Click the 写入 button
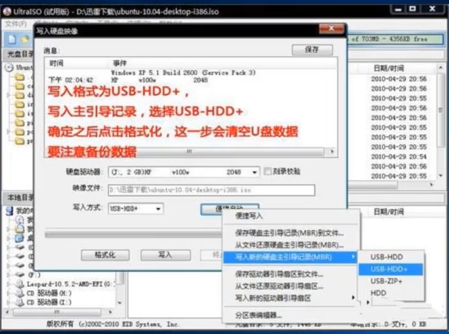The height and width of the screenshot is (334, 449). (165, 255)
